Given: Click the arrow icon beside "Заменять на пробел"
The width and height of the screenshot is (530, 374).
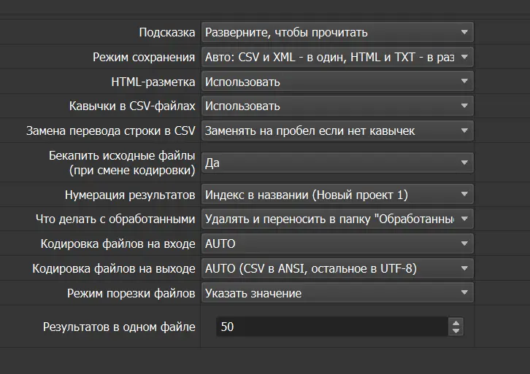Looking at the screenshot, I should point(464,131).
